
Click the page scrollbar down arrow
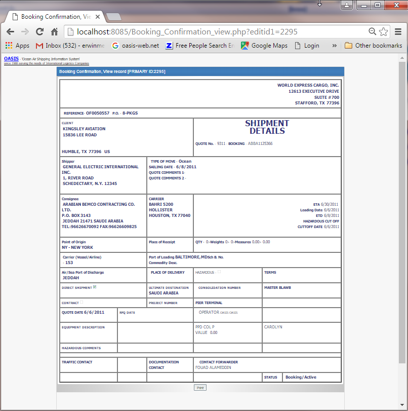402,405
